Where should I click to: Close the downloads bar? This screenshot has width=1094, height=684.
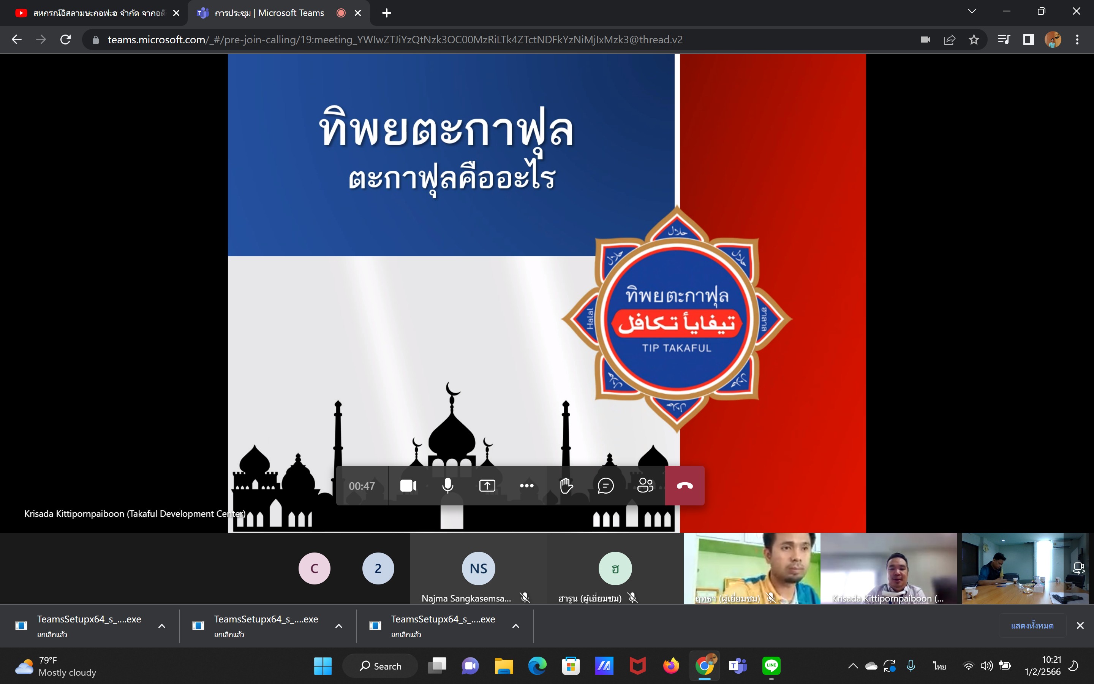(x=1080, y=625)
